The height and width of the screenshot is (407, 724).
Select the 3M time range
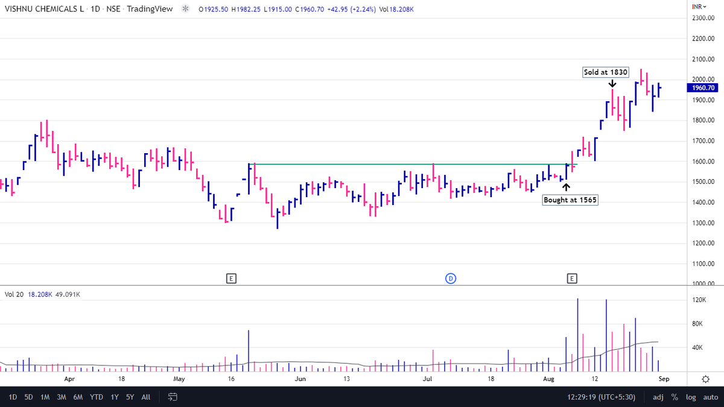click(x=62, y=397)
